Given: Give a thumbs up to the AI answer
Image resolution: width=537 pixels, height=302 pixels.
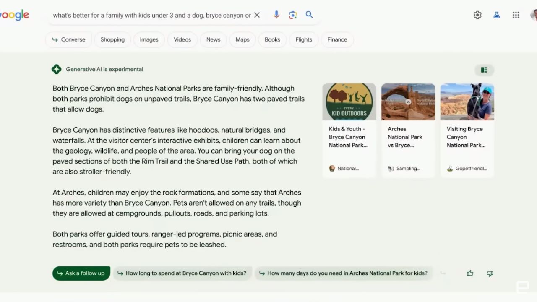Looking at the screenshot, I should pos(470,273).
